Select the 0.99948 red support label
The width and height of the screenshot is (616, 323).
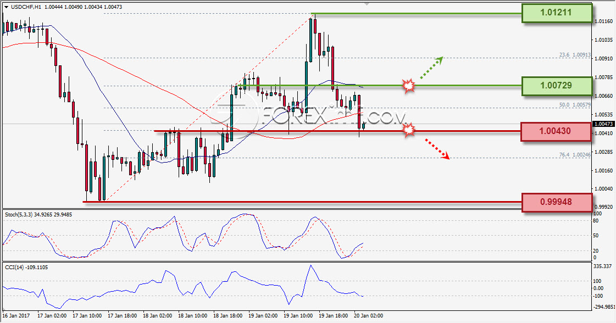(x=557, y=202)
